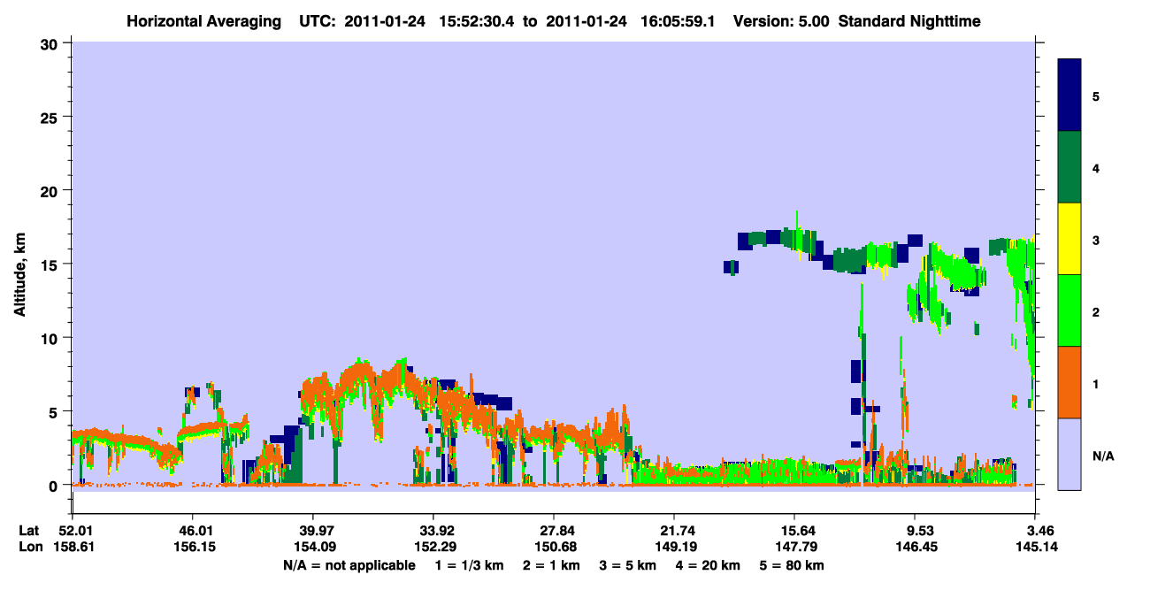Click the yellow colorbar segment for 3
This screenshot has height=590, width=1150.
[1069, 239]
